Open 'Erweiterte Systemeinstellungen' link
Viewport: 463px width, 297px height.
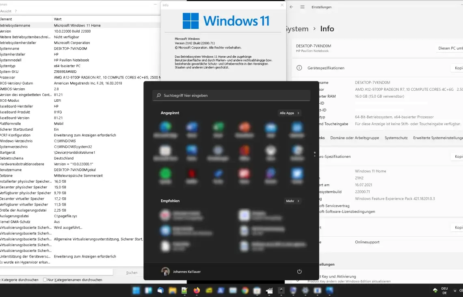pyautogui.click(x=438, y=138)
